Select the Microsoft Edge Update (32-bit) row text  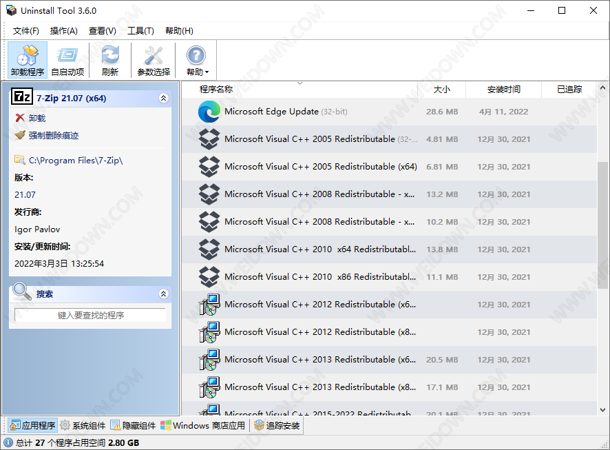(x=286, y=112)
